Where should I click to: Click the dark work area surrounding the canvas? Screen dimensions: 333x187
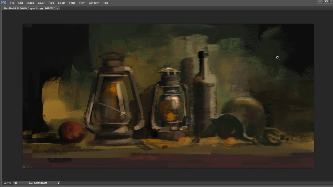tap(12, 104)
